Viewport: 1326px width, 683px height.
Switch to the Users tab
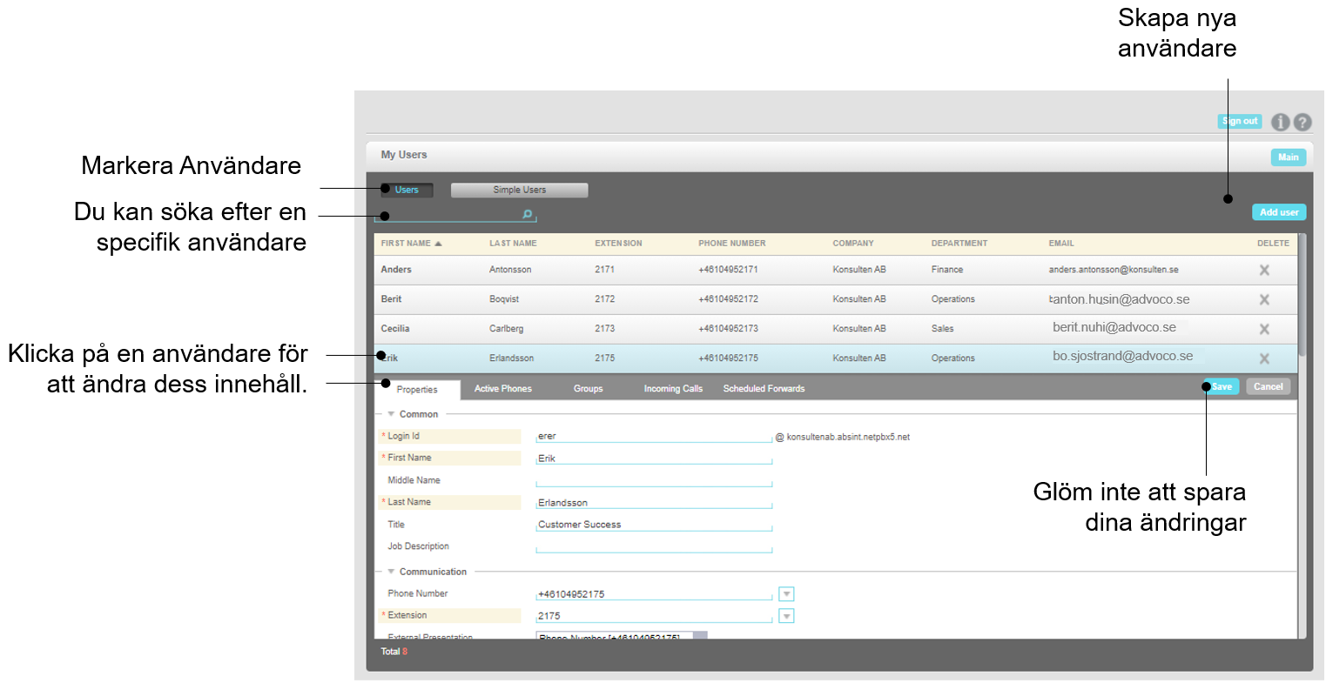[407, 190]
